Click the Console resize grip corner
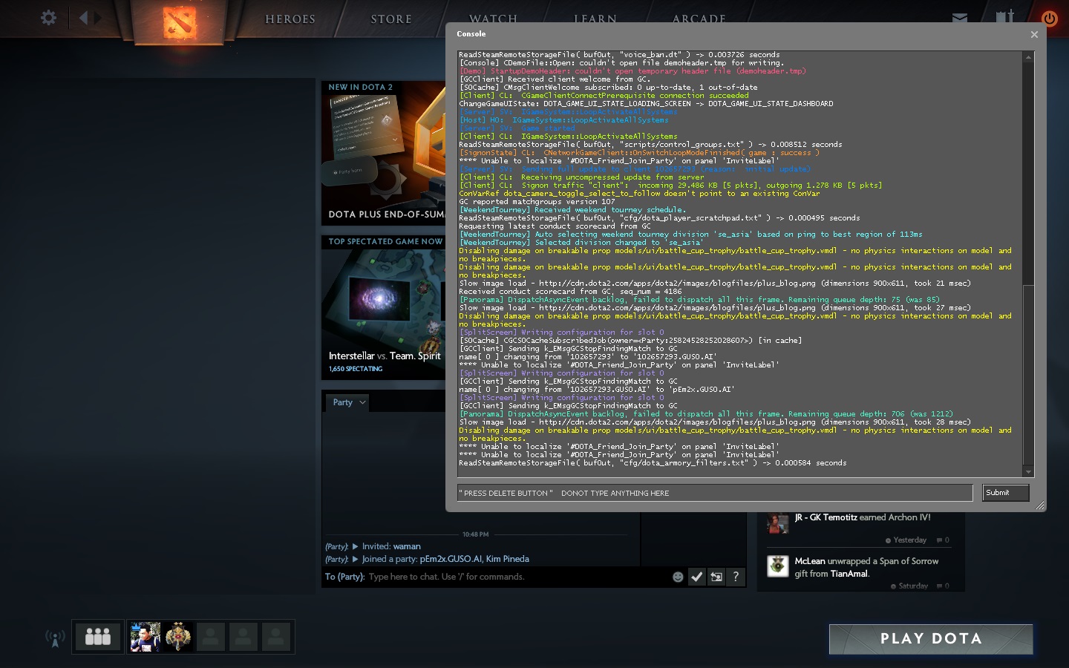The width and height of the screenshot is (1069, 668). [1039, 505]
